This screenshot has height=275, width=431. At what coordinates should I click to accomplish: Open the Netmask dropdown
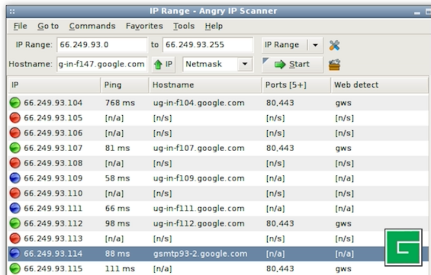(245, 65)
